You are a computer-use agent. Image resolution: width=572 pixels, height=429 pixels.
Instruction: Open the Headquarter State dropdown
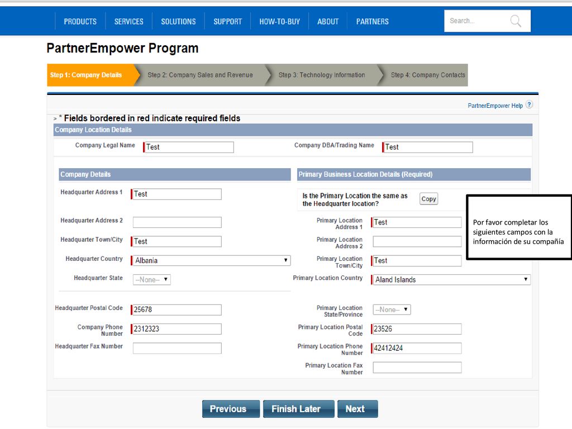[x=151, y=280]
